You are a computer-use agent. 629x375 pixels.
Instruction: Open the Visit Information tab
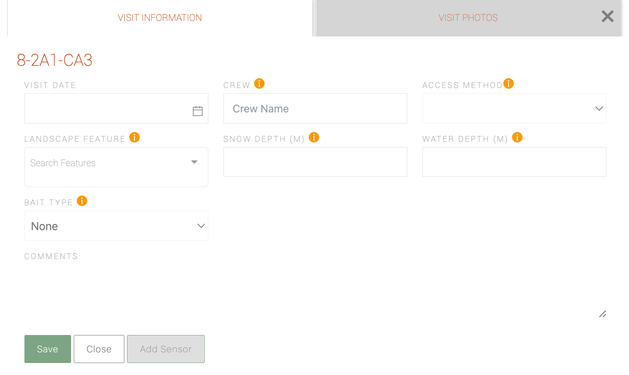[x=160, y=18]
